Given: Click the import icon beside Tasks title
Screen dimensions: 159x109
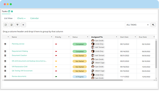Looking at the screenshot, I should [x=12, y=11].
